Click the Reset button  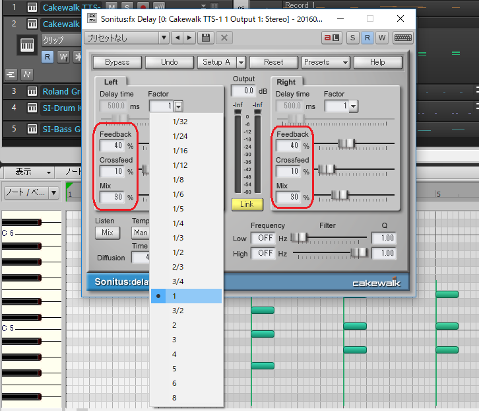coord(274,62)
